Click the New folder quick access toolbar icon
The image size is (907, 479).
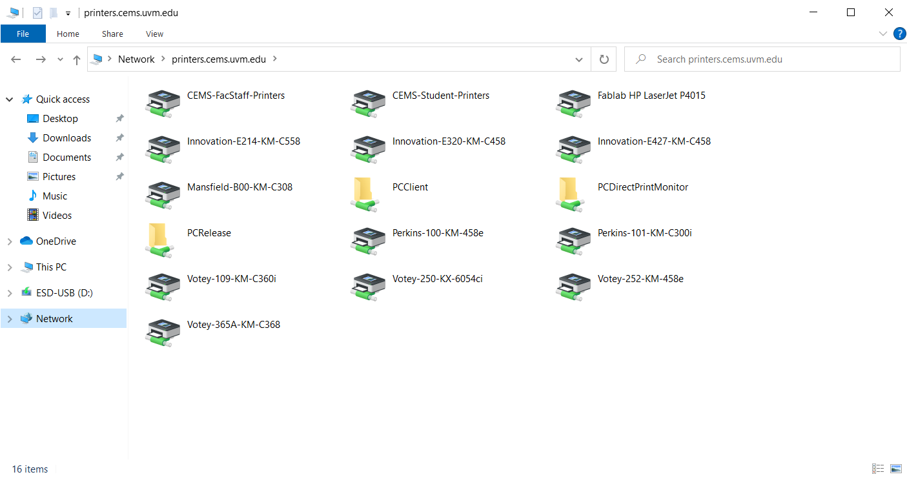(x=54, y=13)
